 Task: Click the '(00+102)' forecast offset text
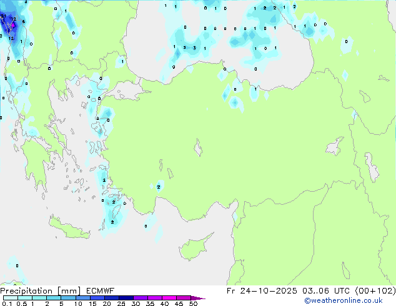pos(375,291)
